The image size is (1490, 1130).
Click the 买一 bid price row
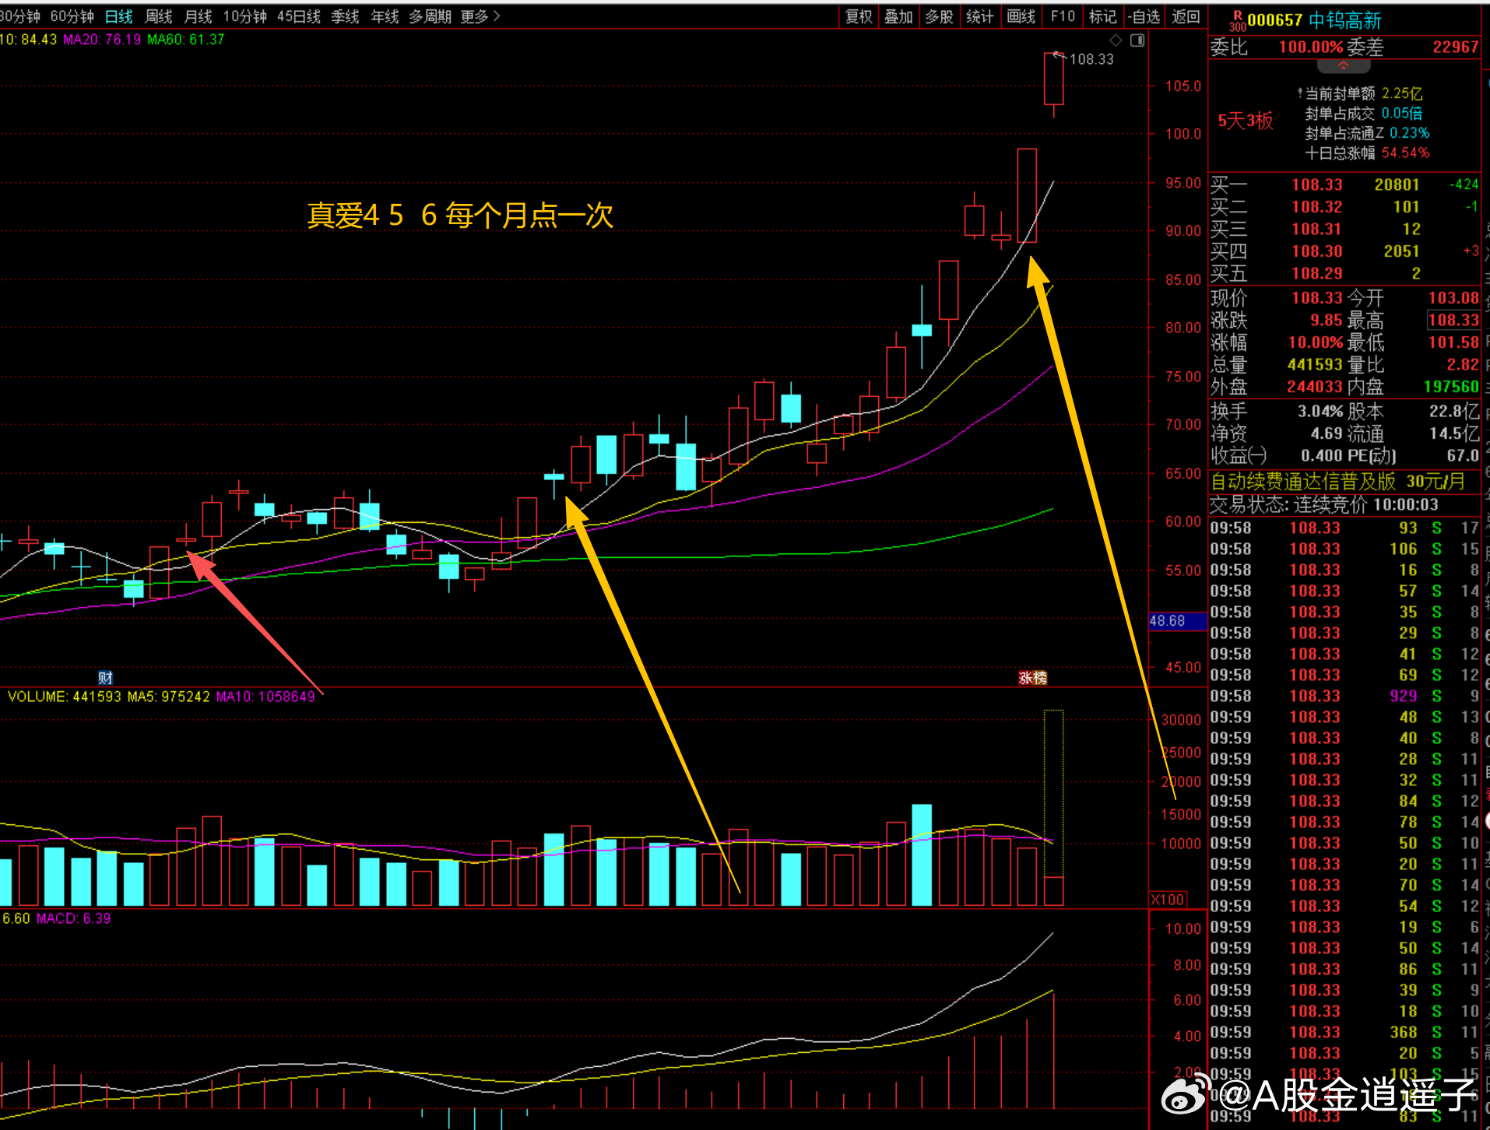[x=1344, y=184]
